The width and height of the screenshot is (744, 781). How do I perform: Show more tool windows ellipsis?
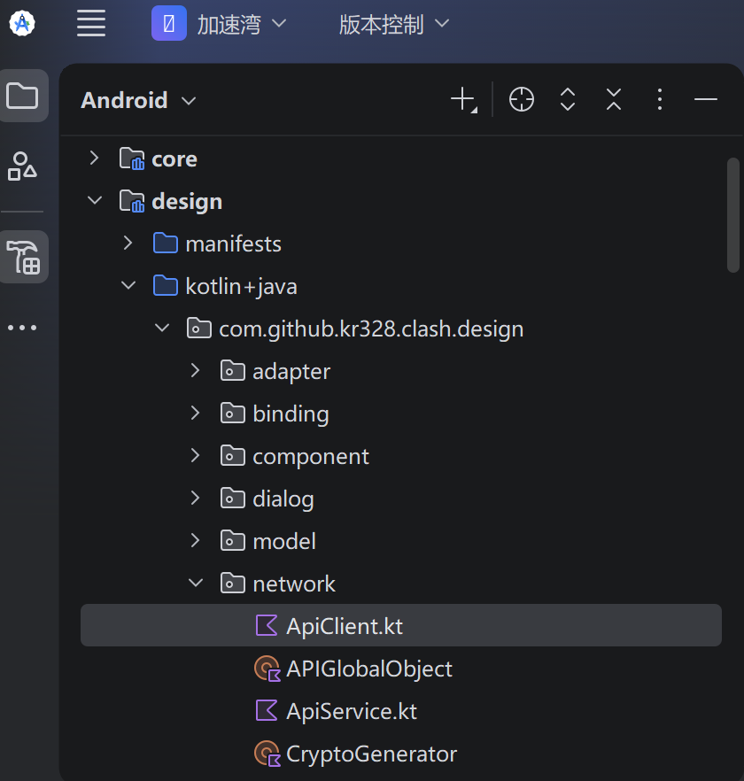pyautogui.click(x=22, y=328)
